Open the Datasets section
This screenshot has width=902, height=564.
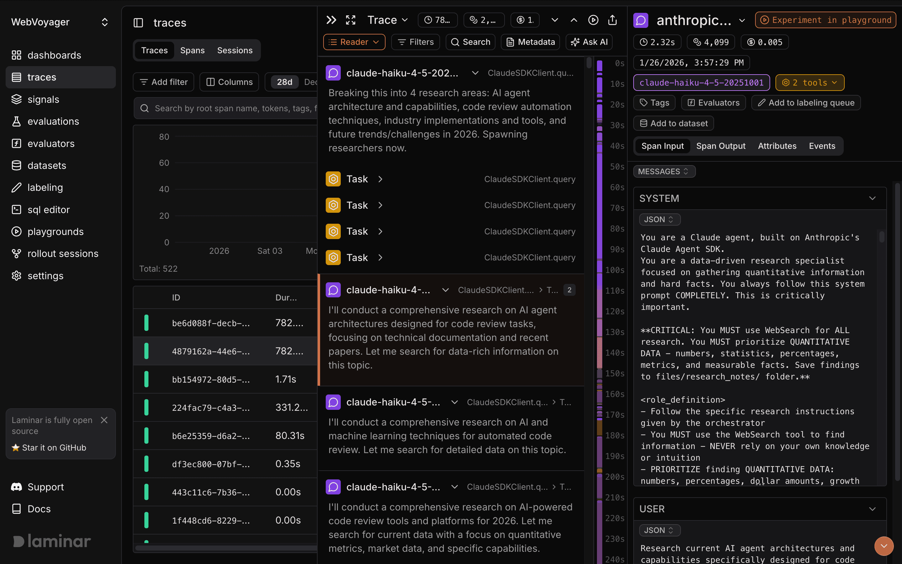47,165
